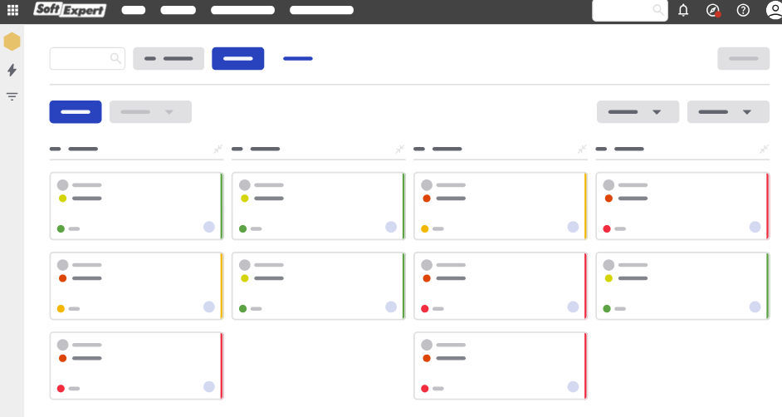Screen dimensions: 782x417
Task: Select the last top navigation menu item
Action: click(321, 11)
